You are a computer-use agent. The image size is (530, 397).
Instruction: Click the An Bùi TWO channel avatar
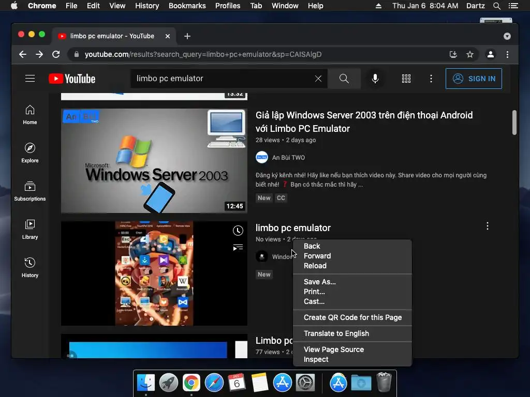[x=261, y=157]
